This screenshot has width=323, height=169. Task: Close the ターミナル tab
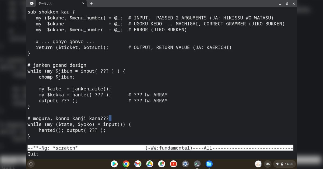pyautogui.click(x=83, y=3)
